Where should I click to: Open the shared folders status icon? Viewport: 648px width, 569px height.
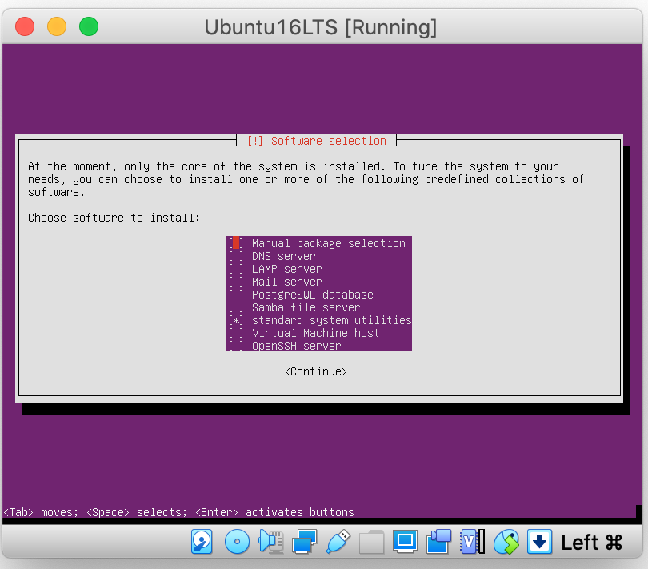(372, 542)
